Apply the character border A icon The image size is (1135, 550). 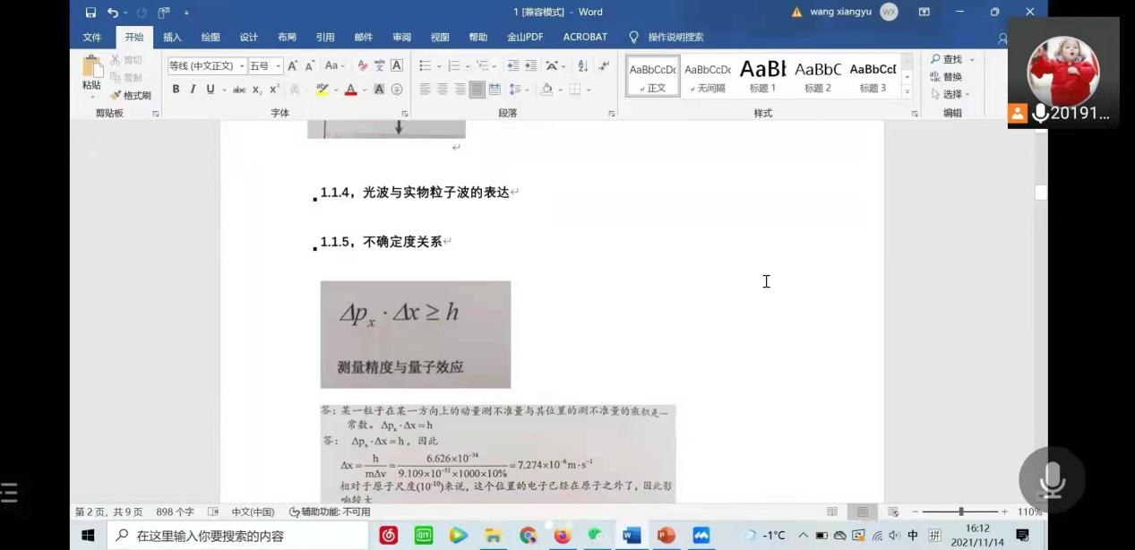[397, 65]
